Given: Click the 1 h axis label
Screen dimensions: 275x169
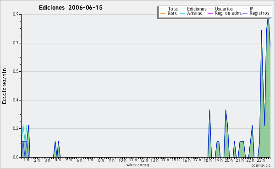Looking at the screenshot, I should click(x=26, y=160).
